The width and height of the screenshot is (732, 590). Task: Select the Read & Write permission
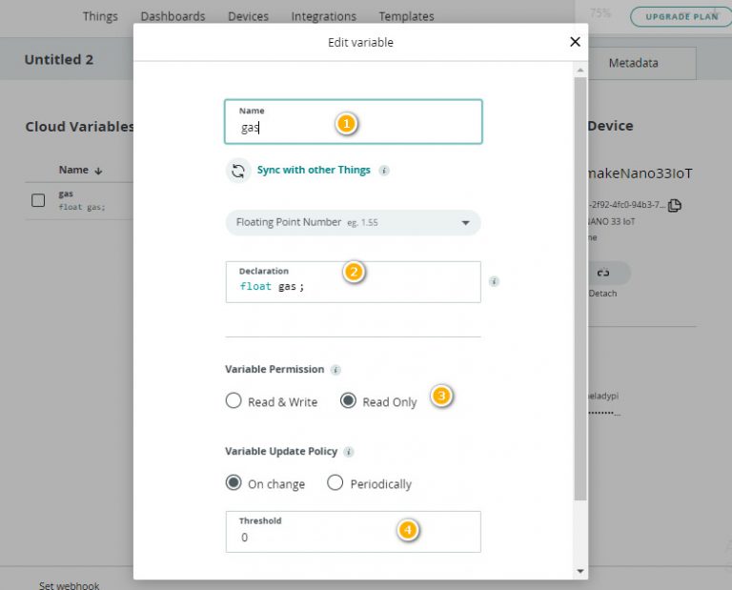(x=234, y=400)
